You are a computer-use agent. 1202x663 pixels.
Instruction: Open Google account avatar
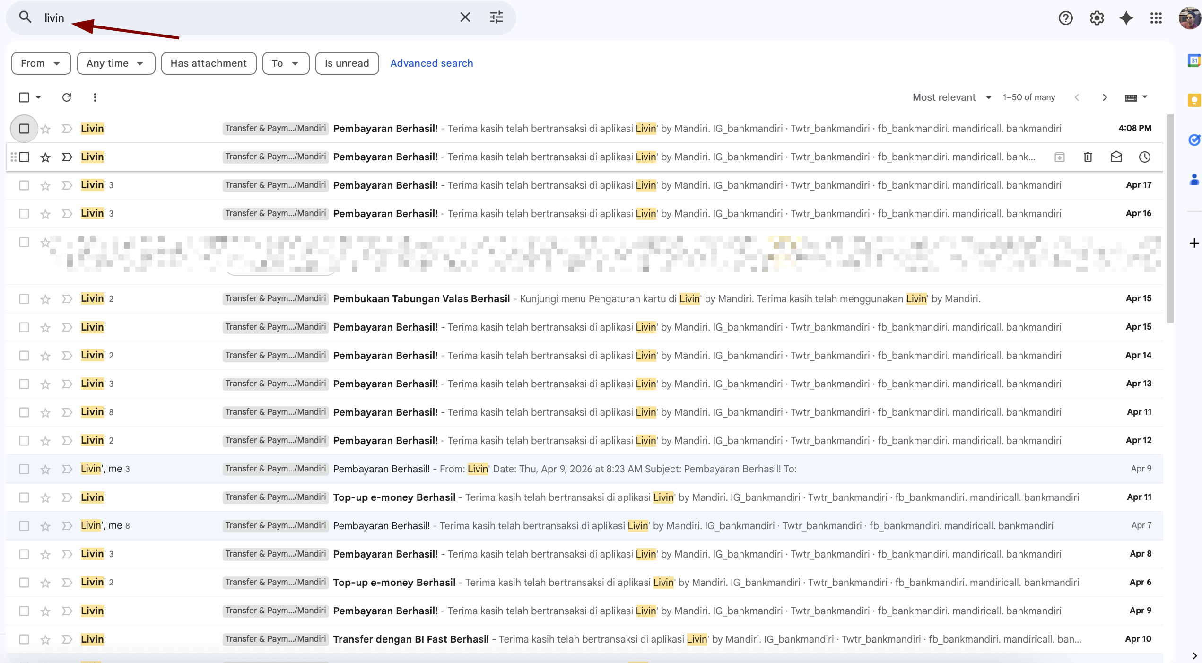coord(1189,18)
